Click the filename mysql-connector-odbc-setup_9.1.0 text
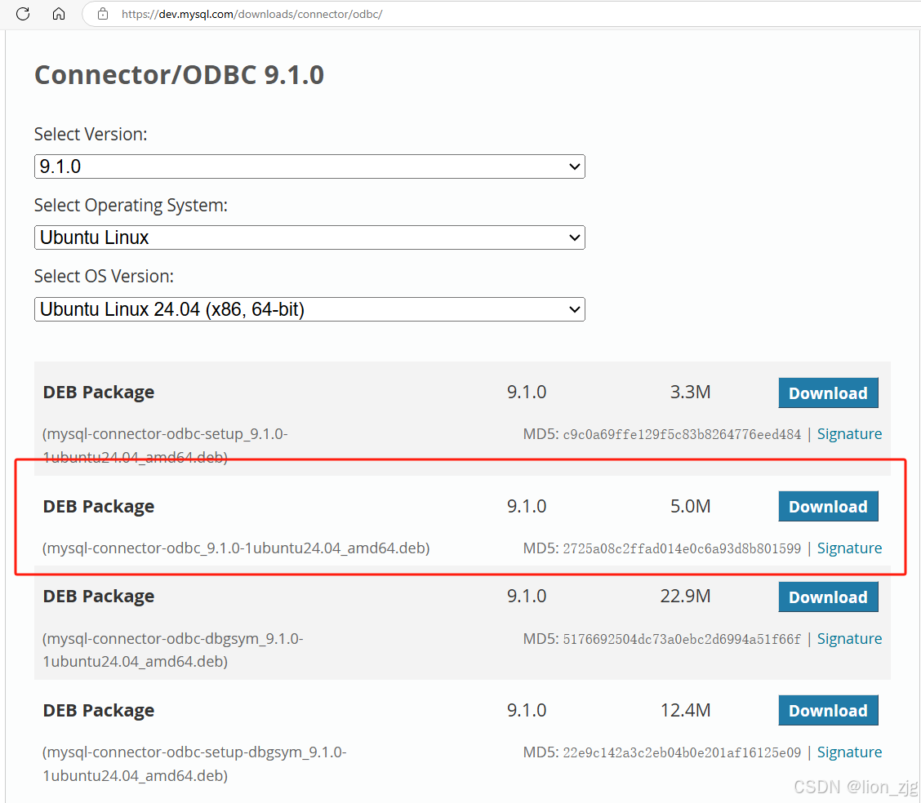The height and width of the screenshot is (803, 921). tap(165, 446)
